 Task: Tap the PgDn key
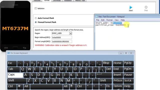click(128, 69)
